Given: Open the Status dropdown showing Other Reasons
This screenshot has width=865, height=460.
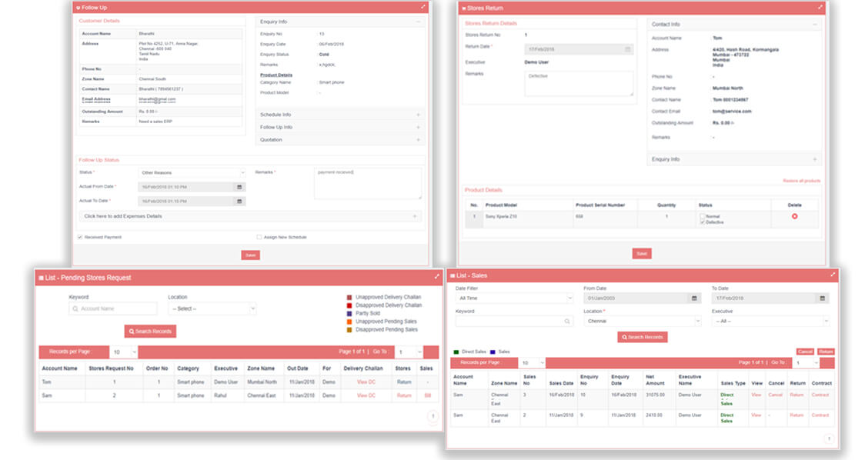Looking at the screenshot, I should (189, 172).
